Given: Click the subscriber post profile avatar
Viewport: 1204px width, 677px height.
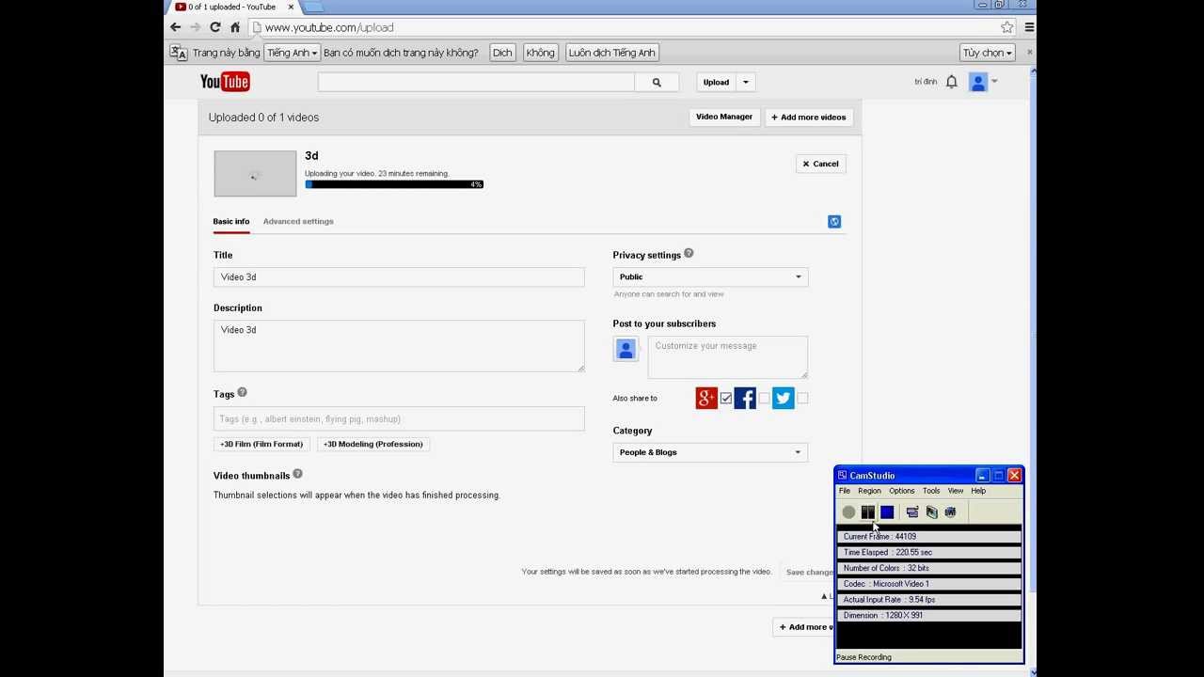Looking at the screenshot, I should 626,350.
